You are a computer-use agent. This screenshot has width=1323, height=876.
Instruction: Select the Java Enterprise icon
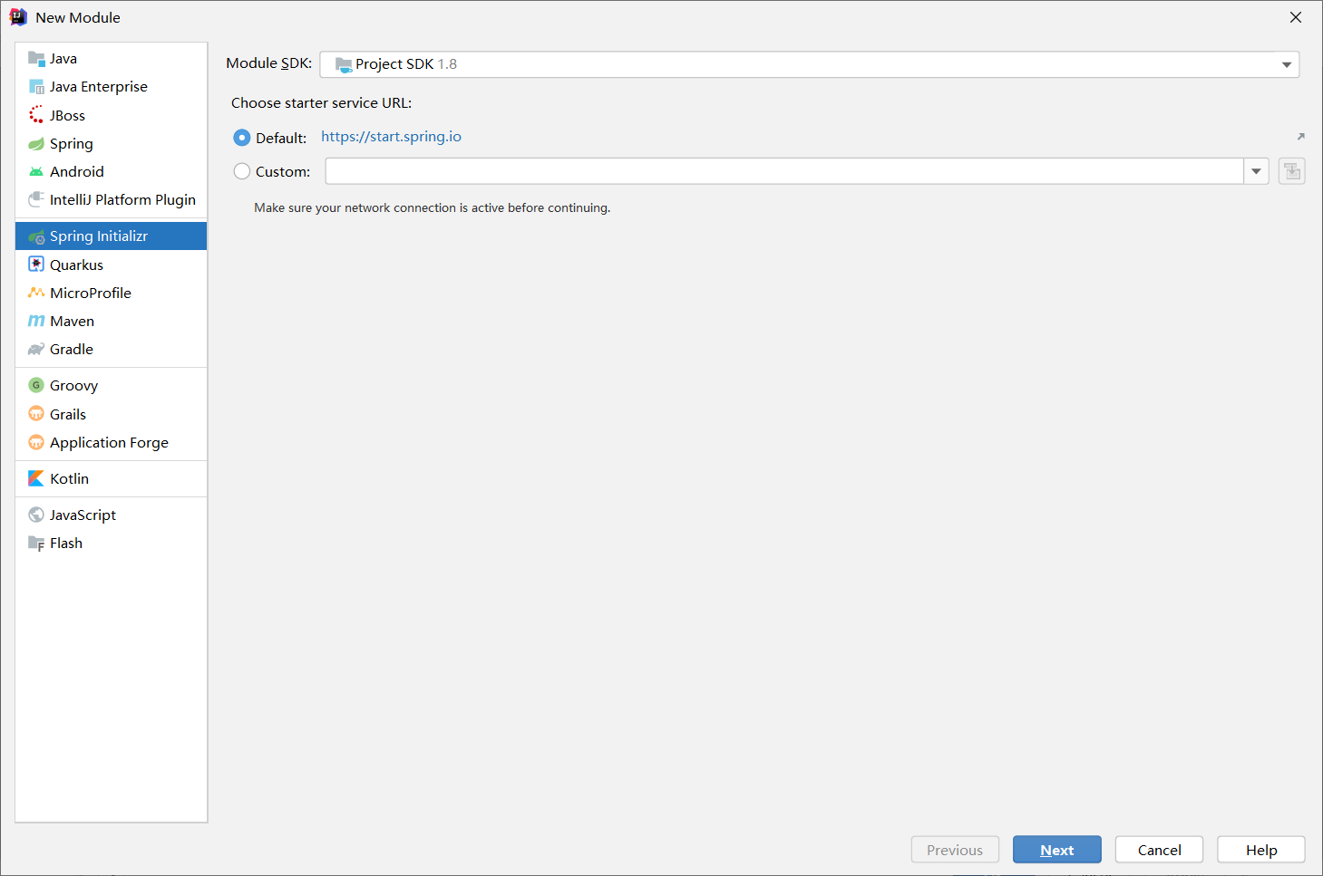pos(36,87)
